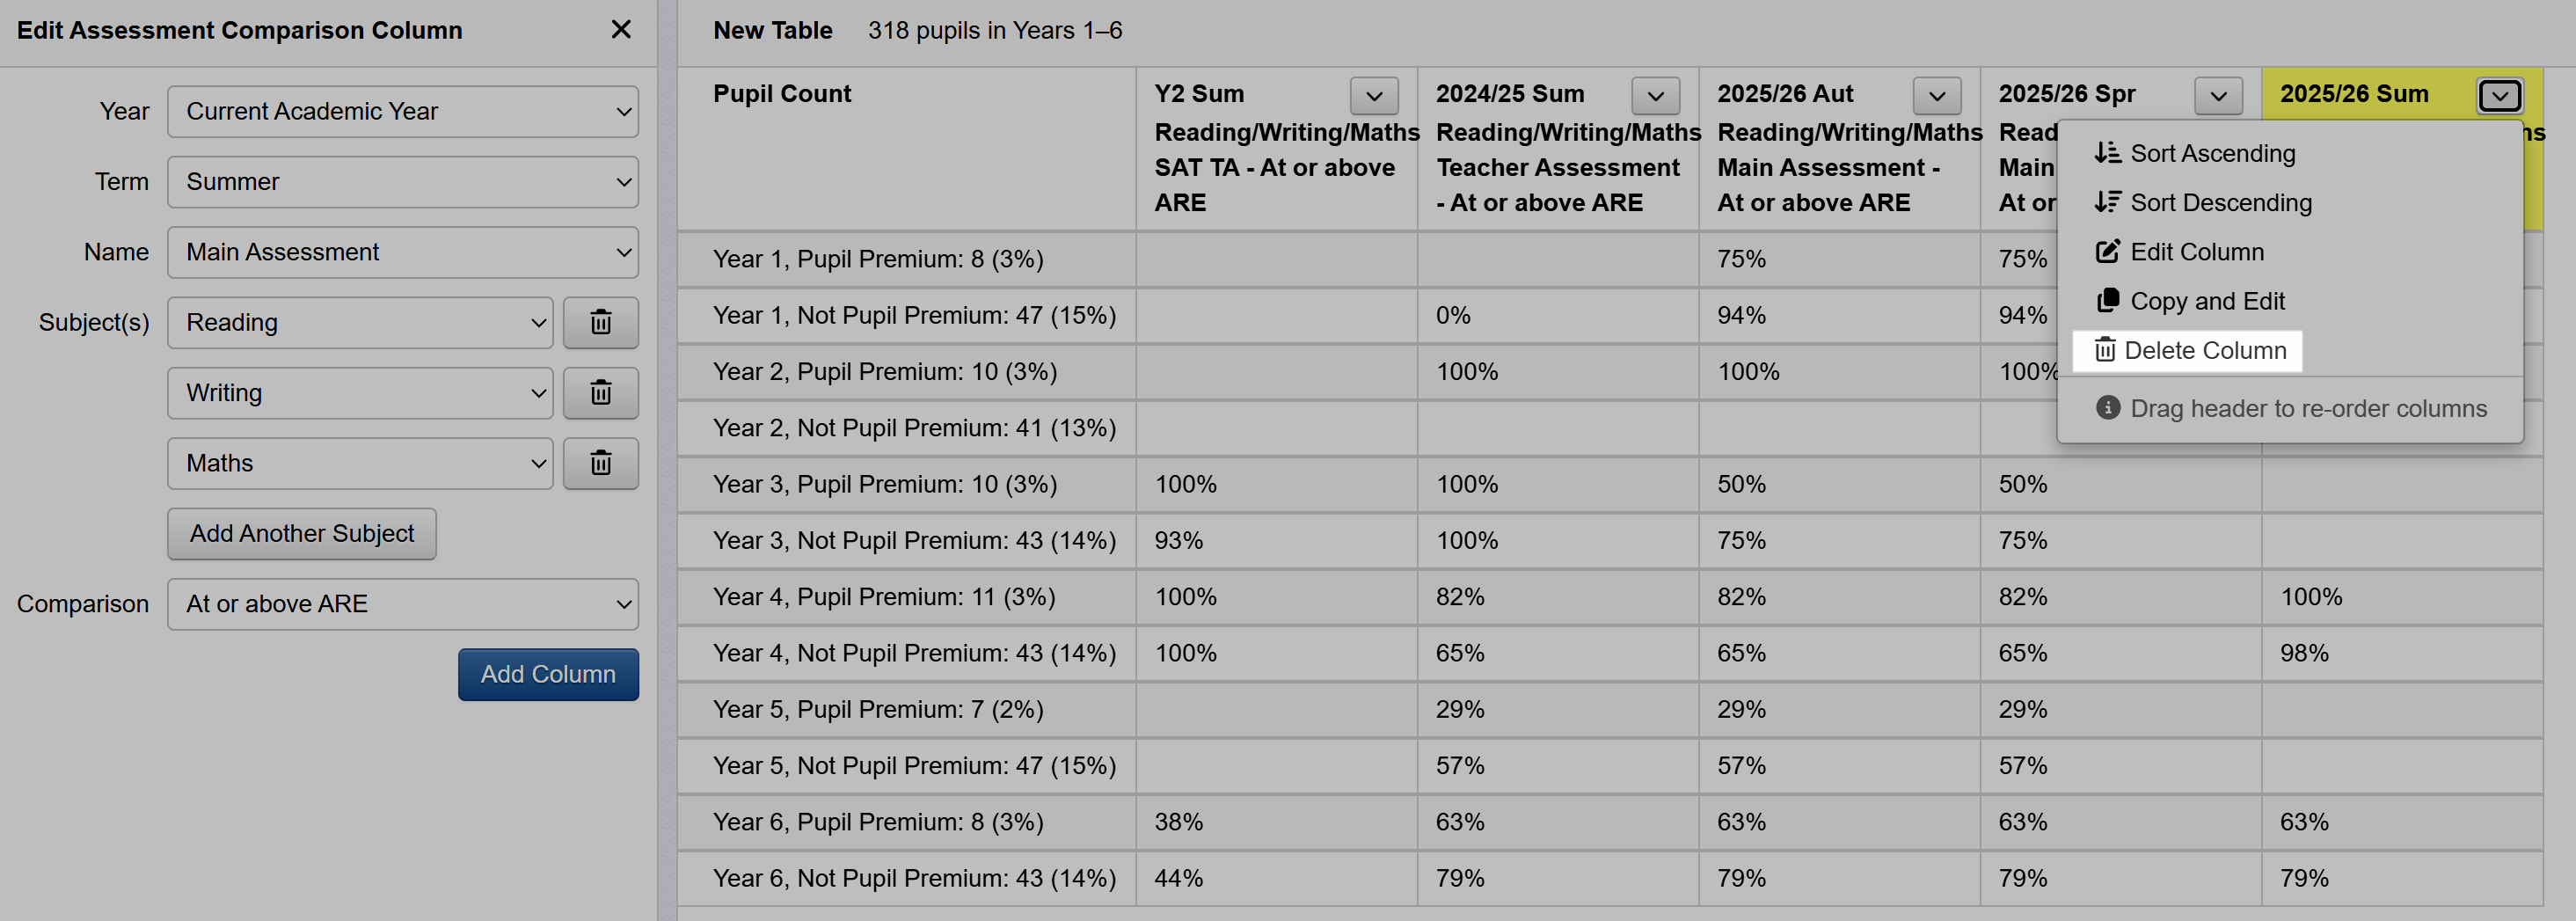Choose Delete Column from the column menu

pyautogui.click(x=2187, y=351)
